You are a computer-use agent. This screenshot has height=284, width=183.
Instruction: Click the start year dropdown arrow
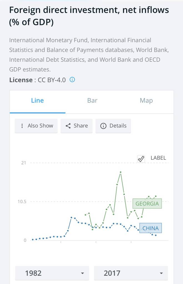point(82,273)
